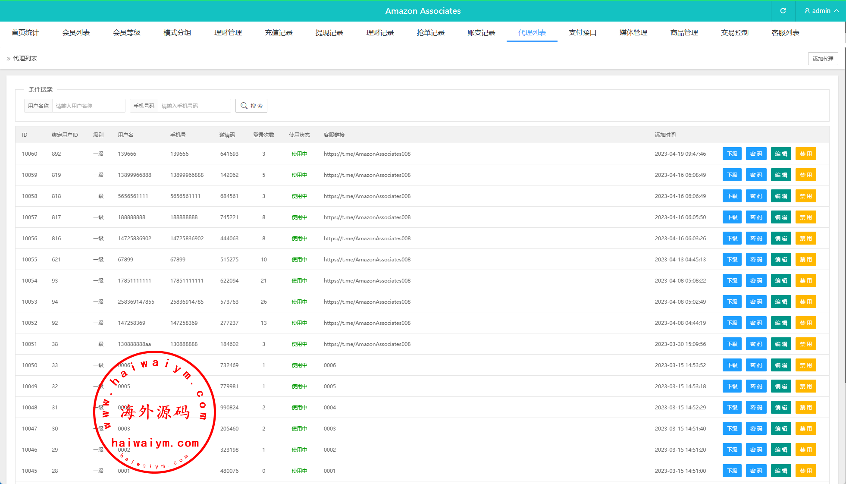Click 编辑 button for agent 10050
Image resolution: width=846 pixels, height=484 pixels.
(781, 365)
